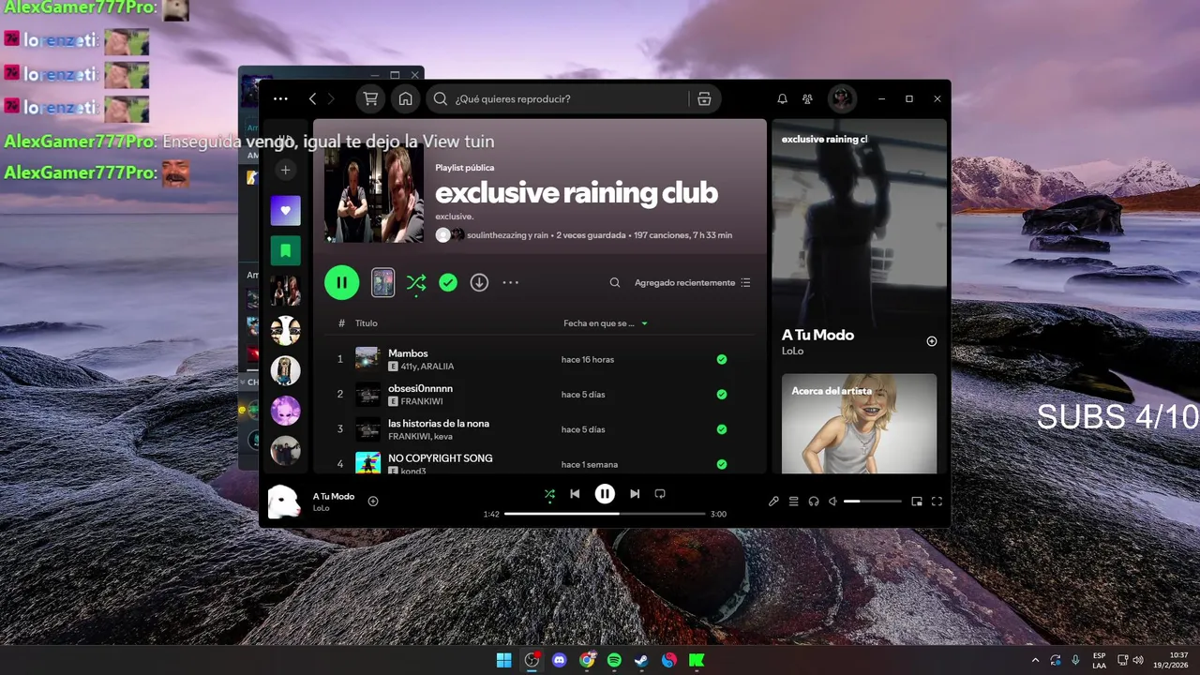Toggle saved checkmark for NO COPYRIGHT SONG
This screenshot has width=1200, height=675.
pos(722,464)
